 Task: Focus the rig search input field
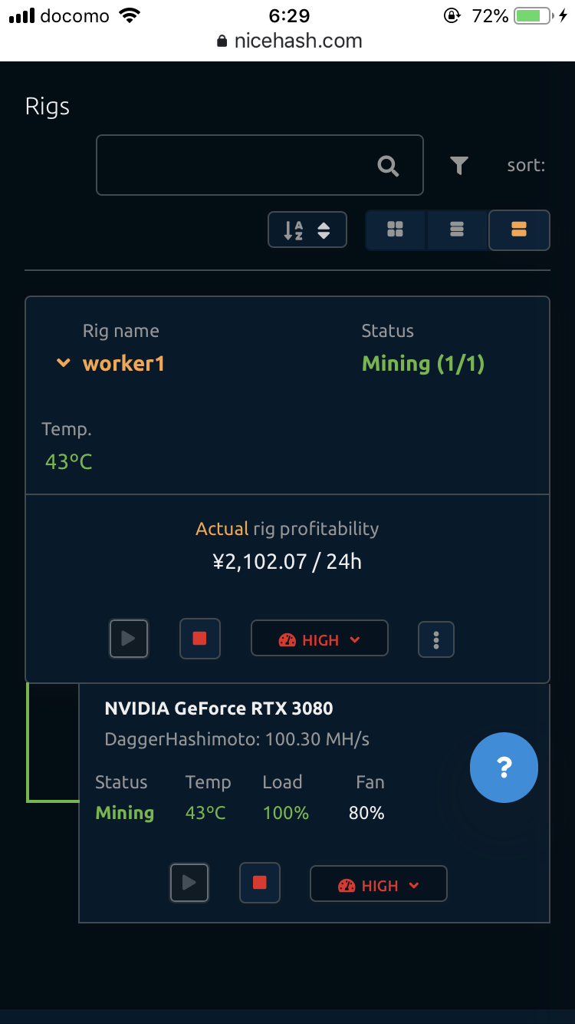tap(260, 165)
